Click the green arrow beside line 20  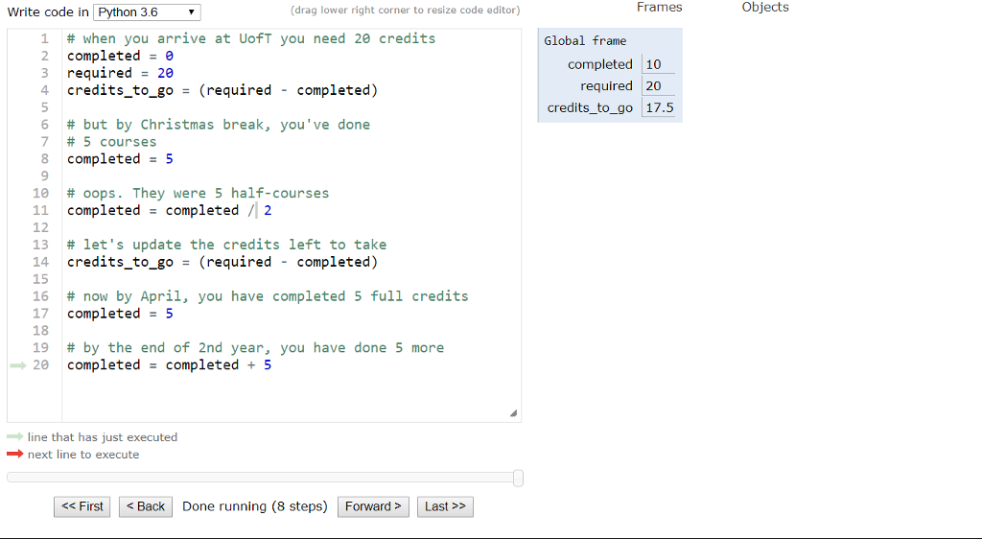click(x=18, y=365)
